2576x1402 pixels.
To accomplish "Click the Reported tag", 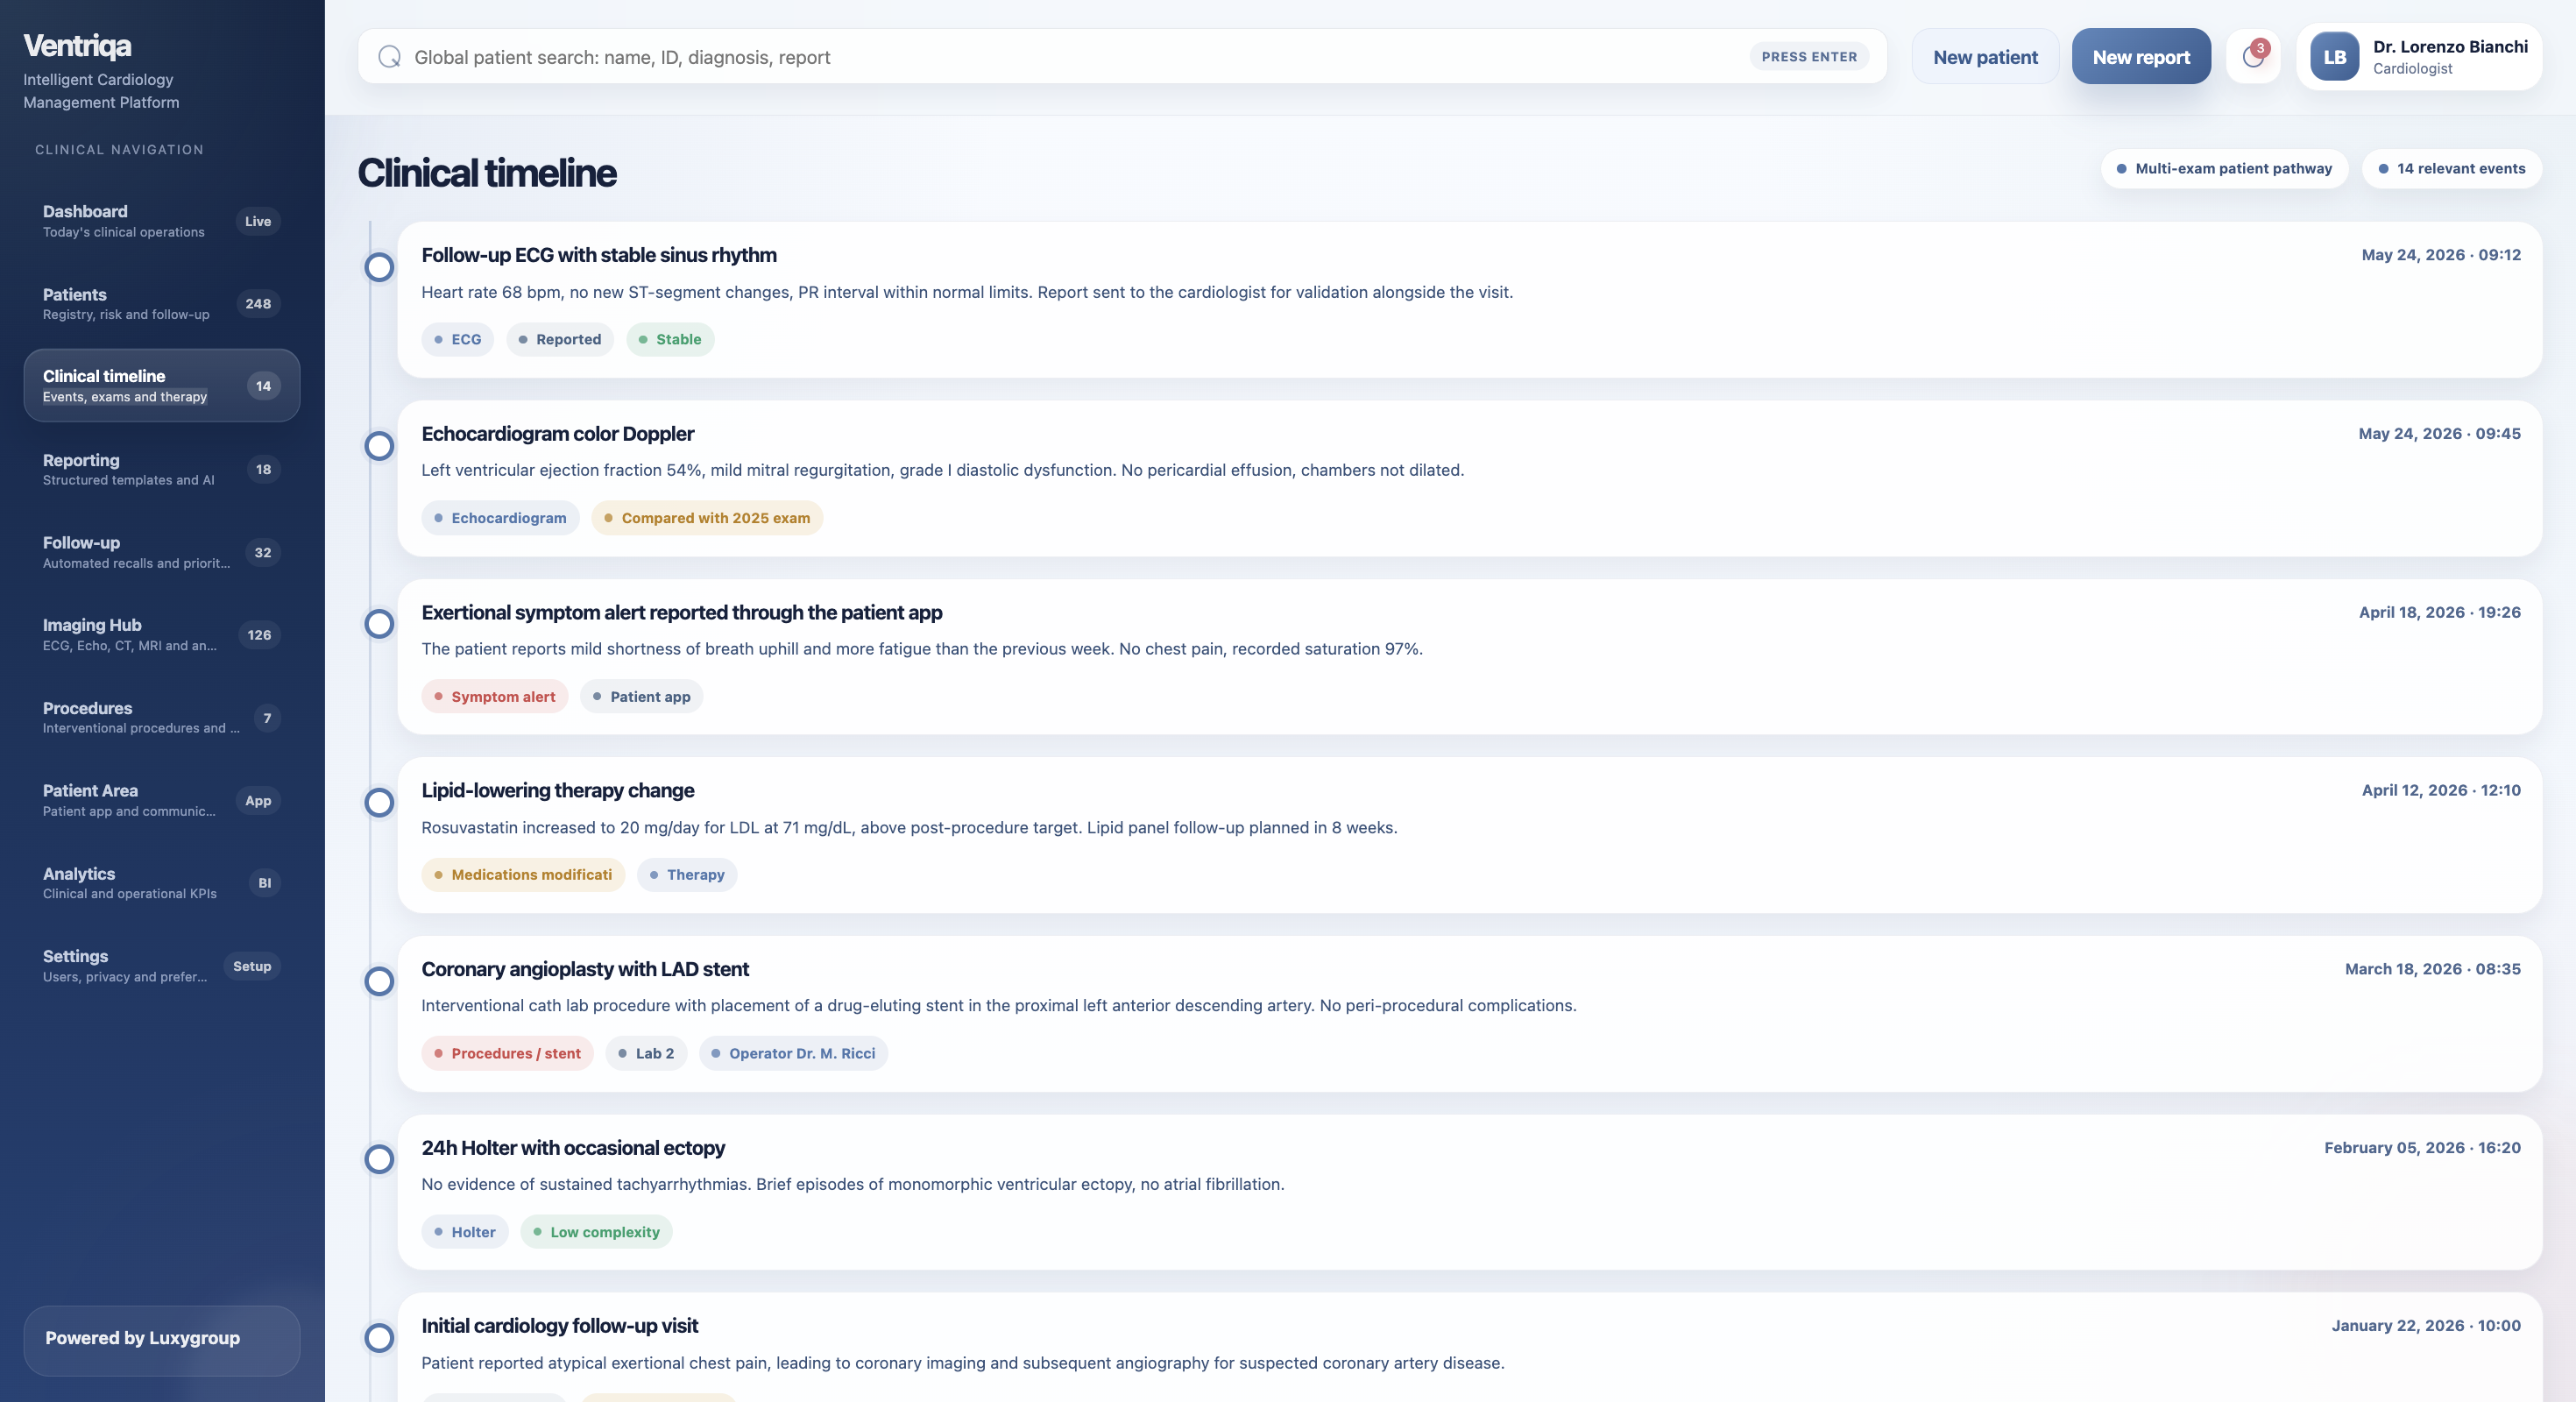I will click(x=559, y=339).
